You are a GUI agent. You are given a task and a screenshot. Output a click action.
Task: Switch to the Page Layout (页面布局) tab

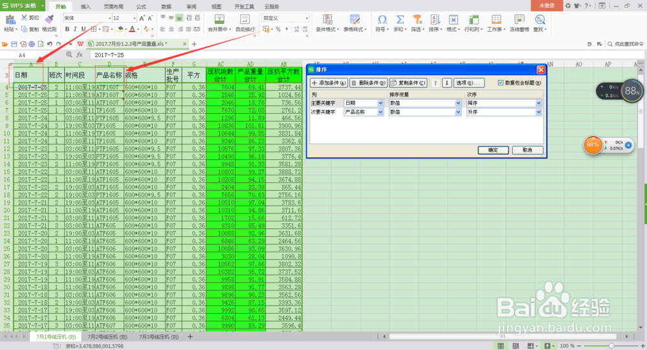[113, 6]
